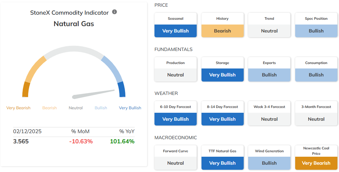339x172 pixels.
Task: Open the TTF Natural Gas card
Action: click(223, 157)
